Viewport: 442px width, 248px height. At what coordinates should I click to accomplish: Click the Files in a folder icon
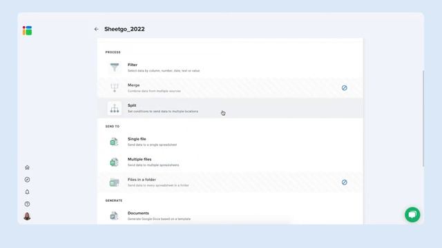[114, 182]
